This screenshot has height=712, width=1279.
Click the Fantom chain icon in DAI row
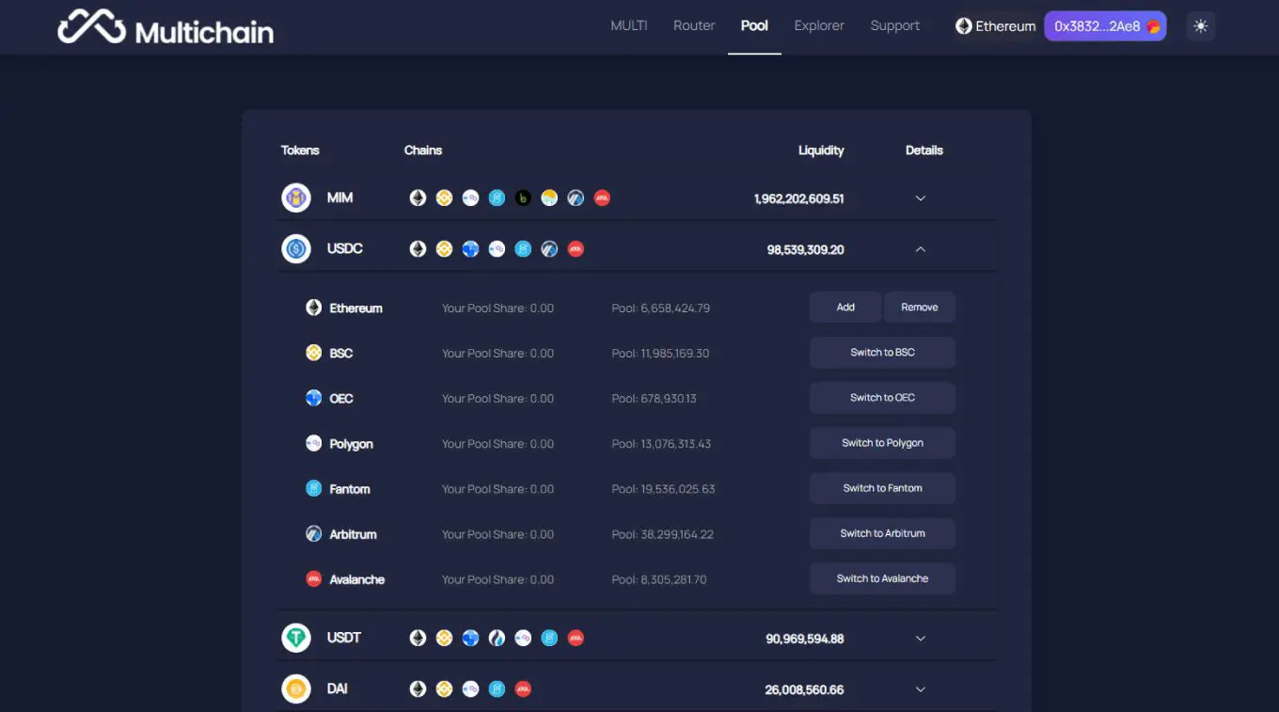pos(497,688)
